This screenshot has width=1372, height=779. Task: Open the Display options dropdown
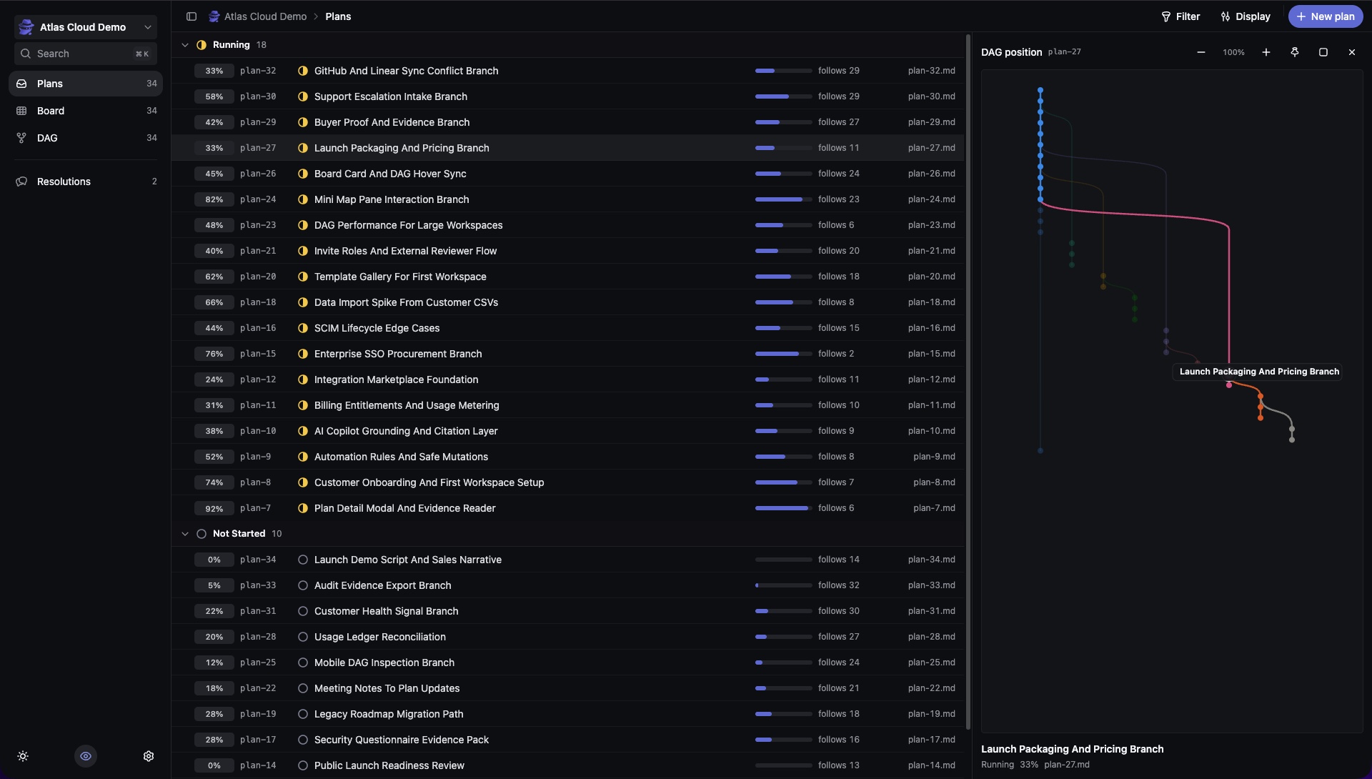coord(1246,16)
